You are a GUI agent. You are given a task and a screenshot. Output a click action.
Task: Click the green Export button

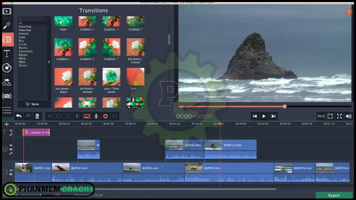point(334,195)
